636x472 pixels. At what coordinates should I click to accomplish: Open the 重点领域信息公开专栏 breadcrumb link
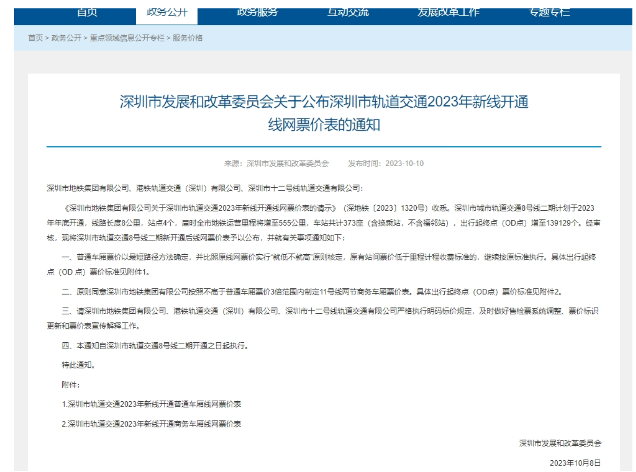click(127, 38)
